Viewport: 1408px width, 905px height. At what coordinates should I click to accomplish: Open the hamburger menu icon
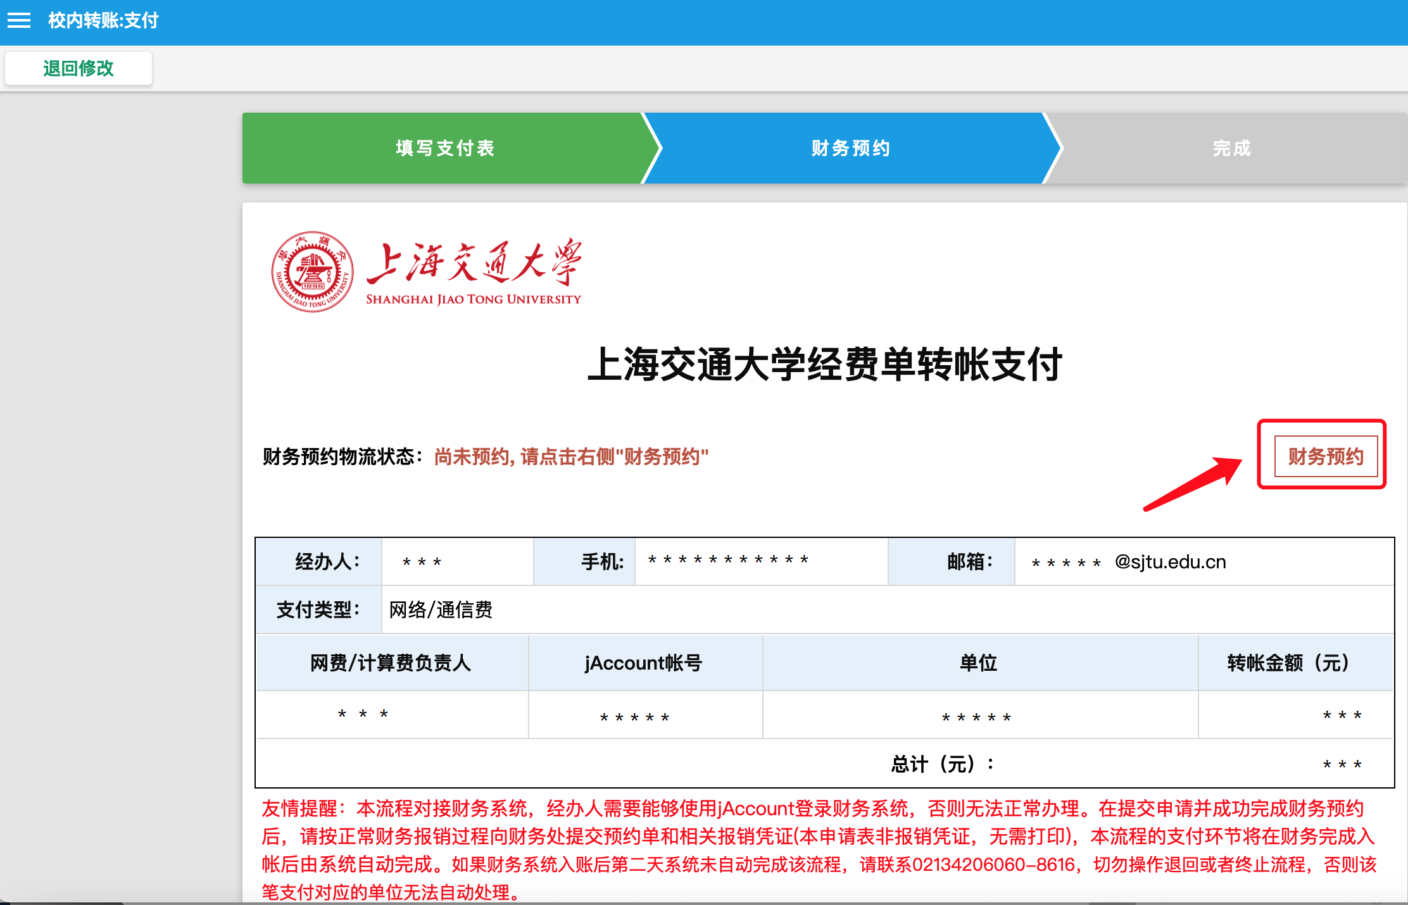19,21
